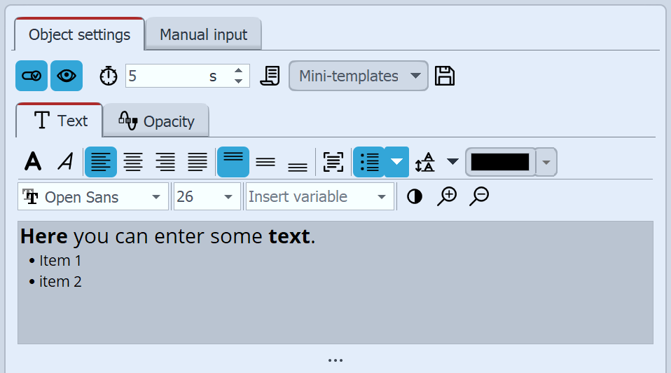
Task: Set vertical alignment to top
Action: [x=233, y=162]
